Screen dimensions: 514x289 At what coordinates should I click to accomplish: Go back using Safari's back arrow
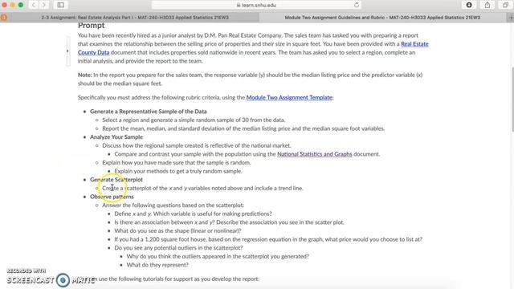click(x=34, y=5)
